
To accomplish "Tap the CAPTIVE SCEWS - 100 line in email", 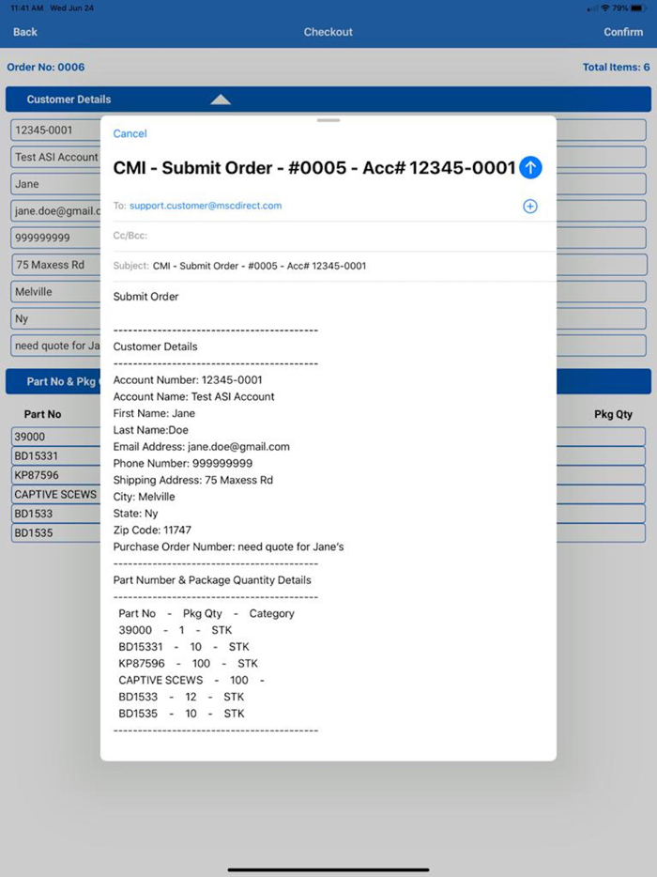I will coord(191,681).
